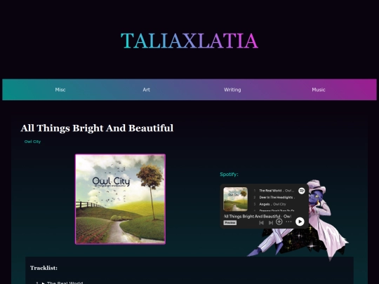Skip to the next track in Spotify embed

(x=271, y=223)
